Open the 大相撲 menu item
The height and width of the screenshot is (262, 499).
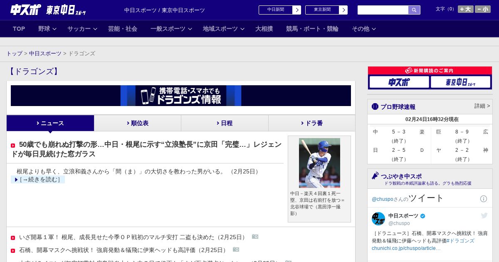[264, 29]
